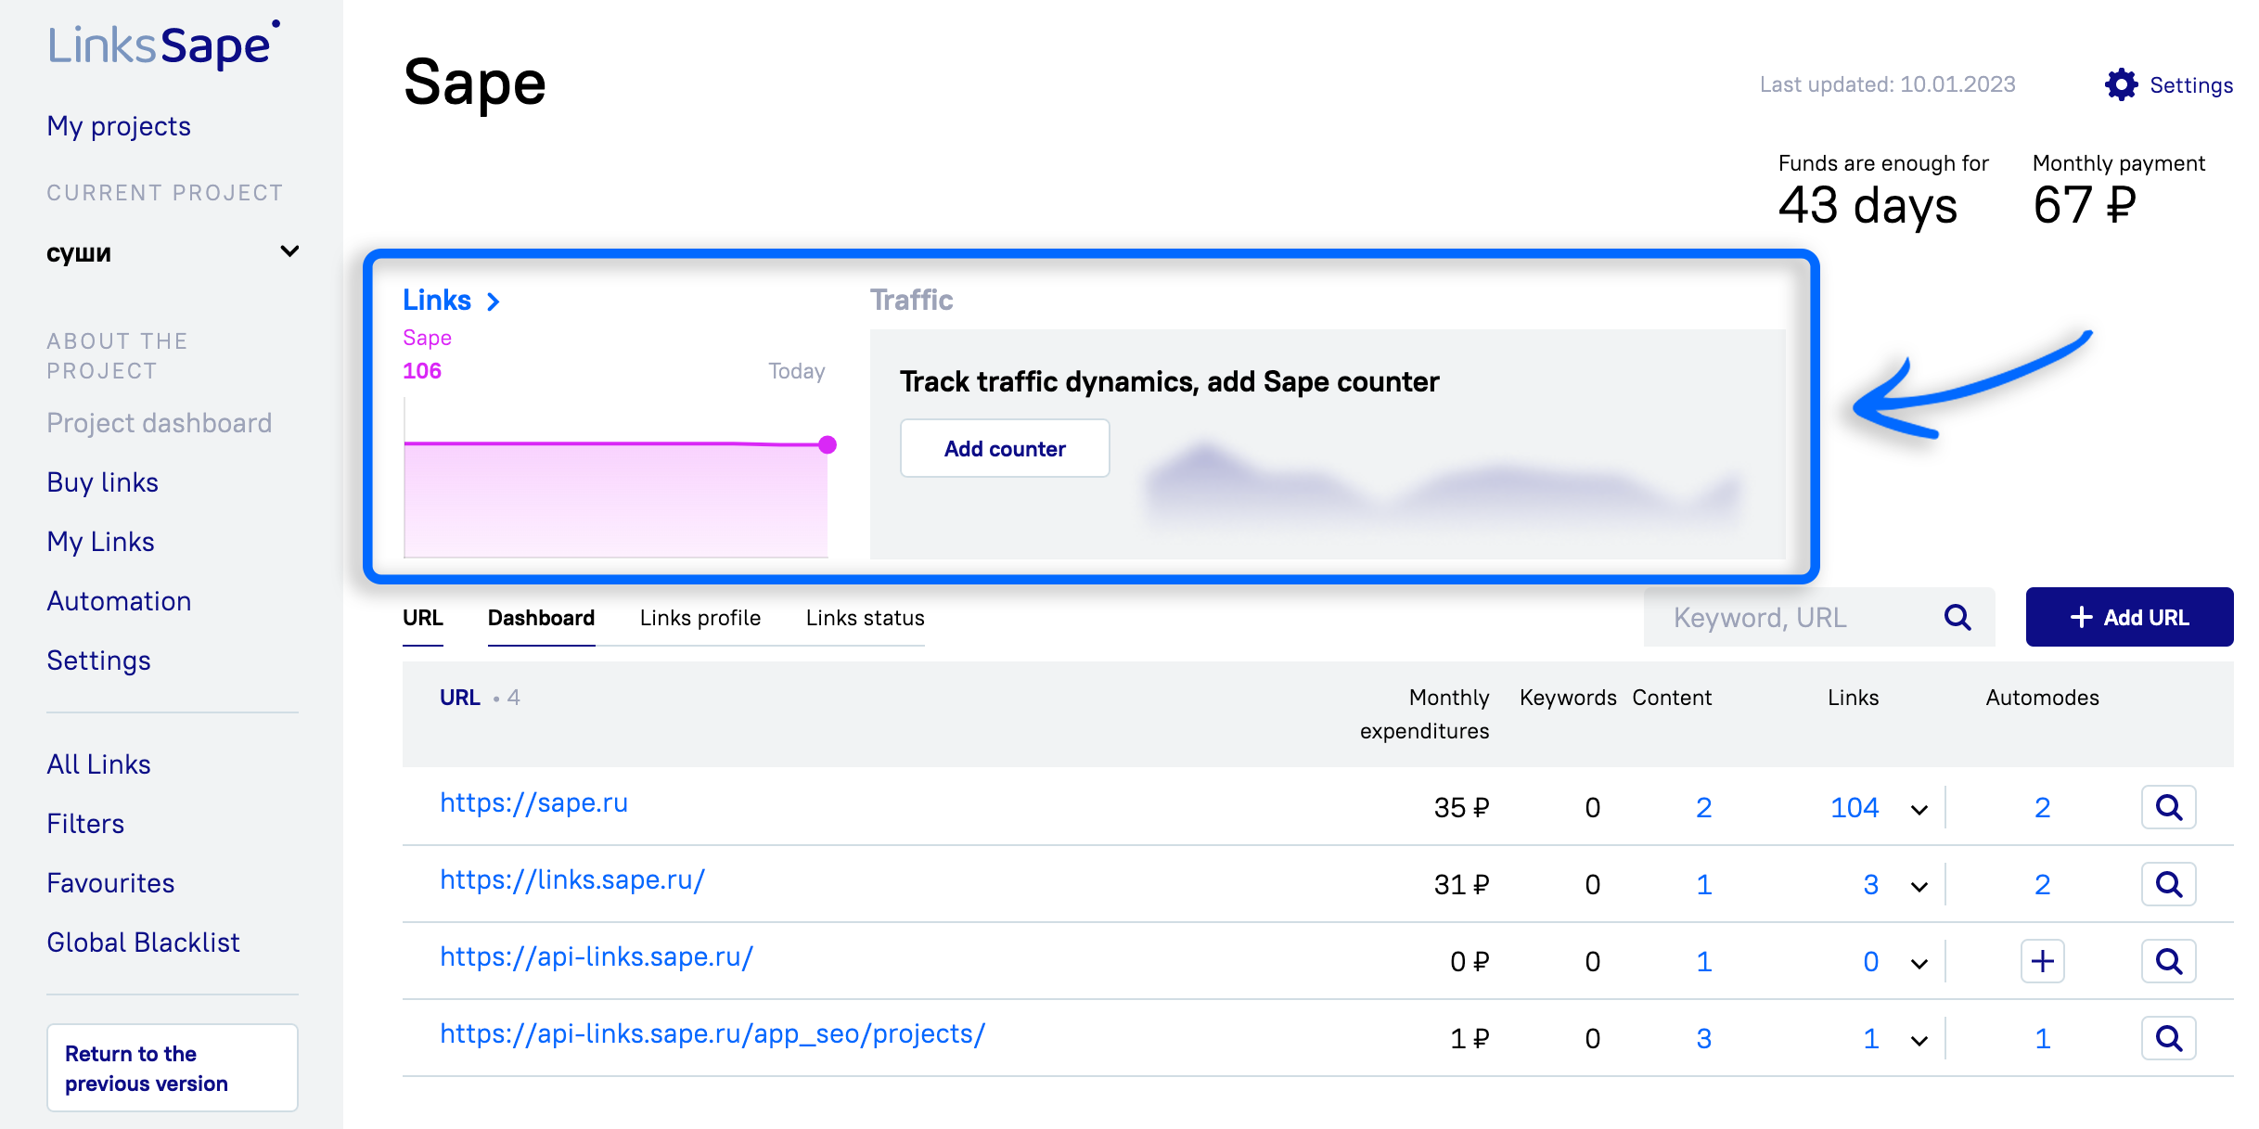The image size is (2259, 1129).
Task: Switch to the Dashboard tab
Action: [x=541, y=618]
